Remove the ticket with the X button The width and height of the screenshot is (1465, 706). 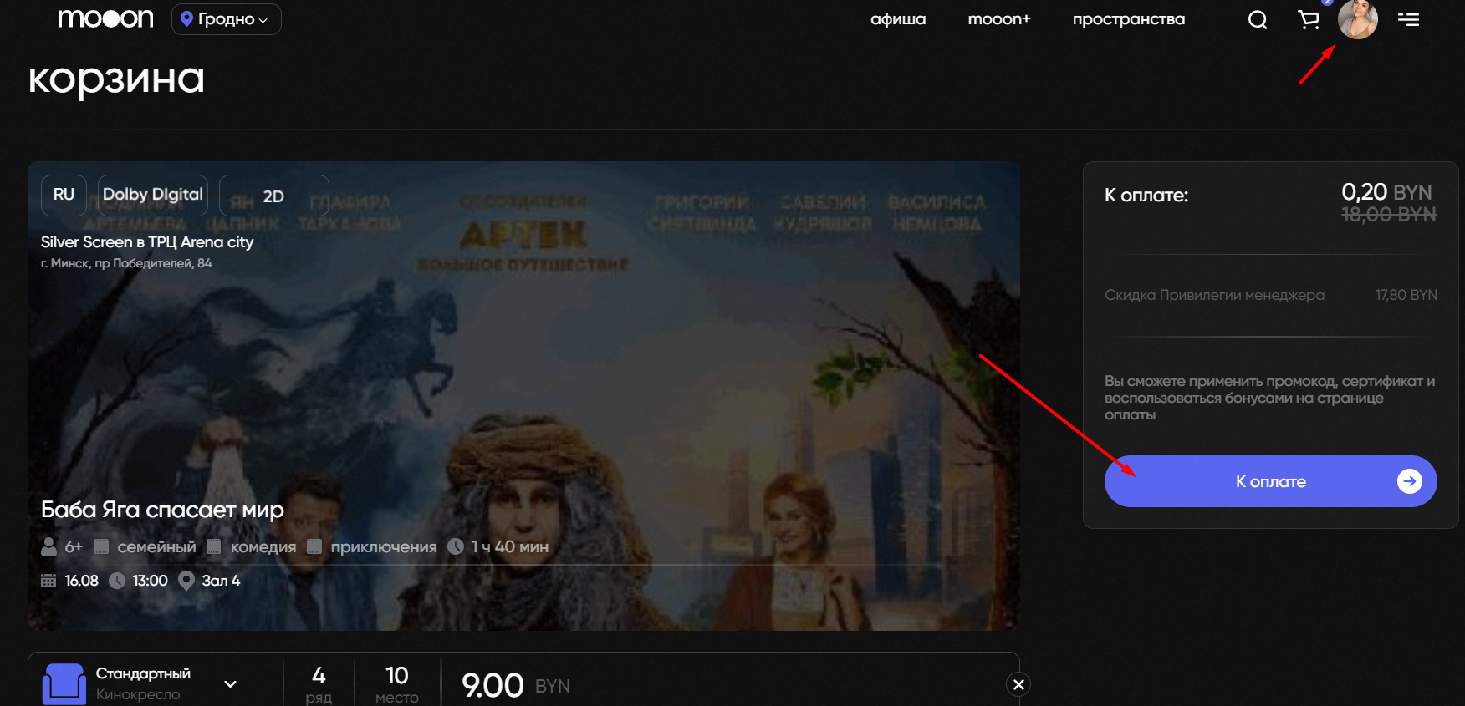pos(1018,684)
